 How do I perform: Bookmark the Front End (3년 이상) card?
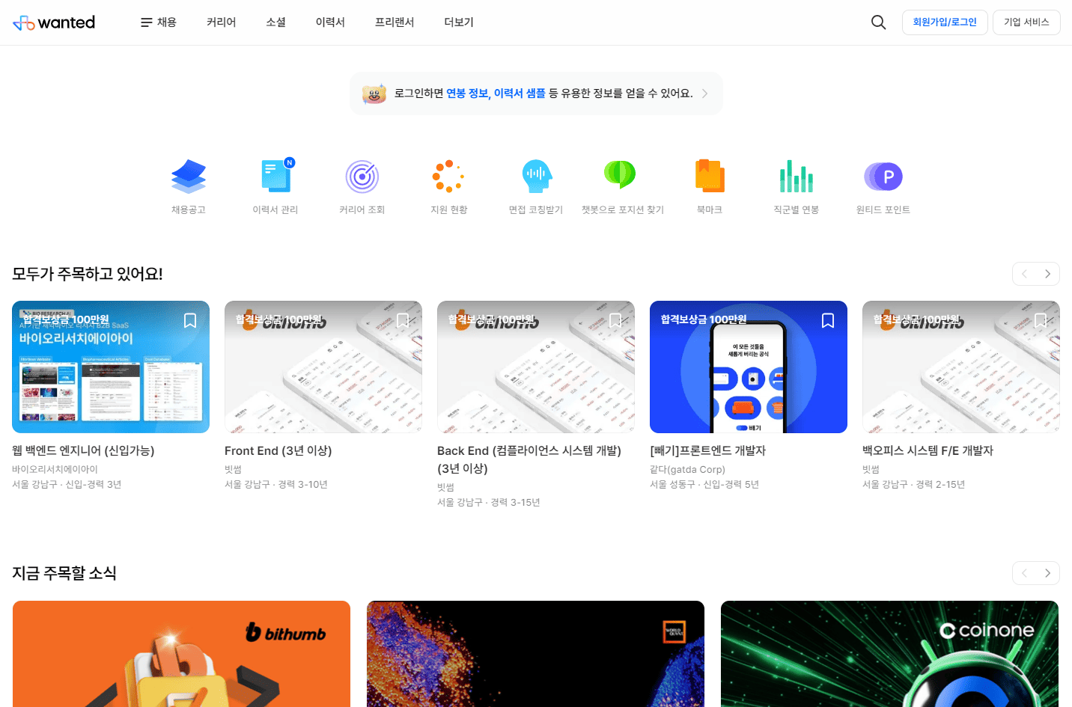click(403, 320)
